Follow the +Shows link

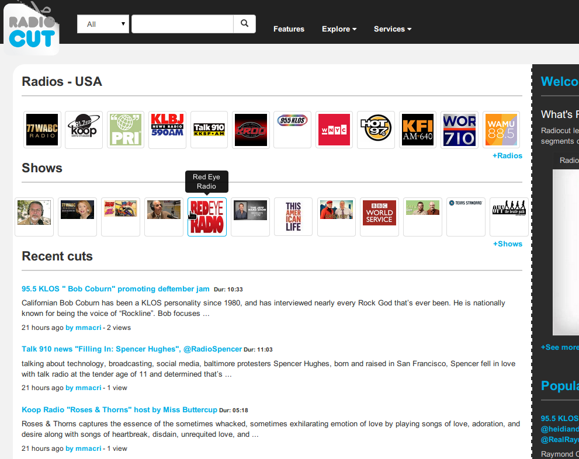pos(507,244)
